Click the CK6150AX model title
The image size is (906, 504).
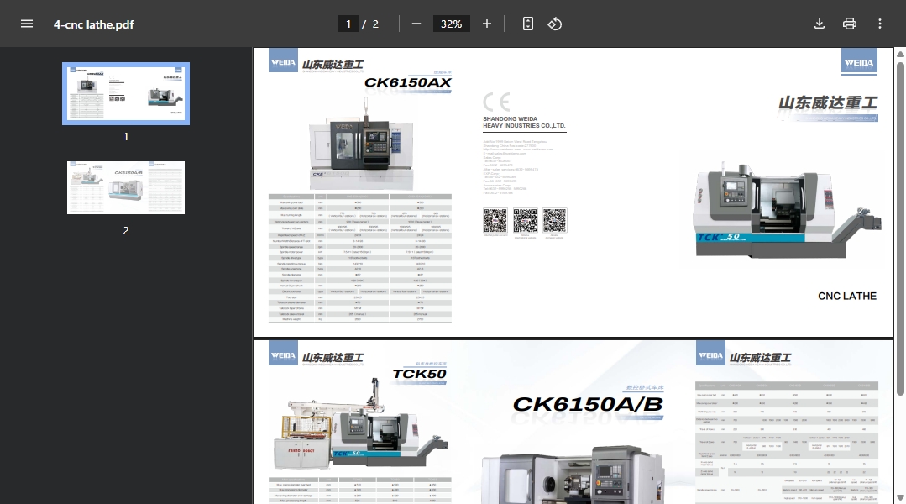point(407,82)
